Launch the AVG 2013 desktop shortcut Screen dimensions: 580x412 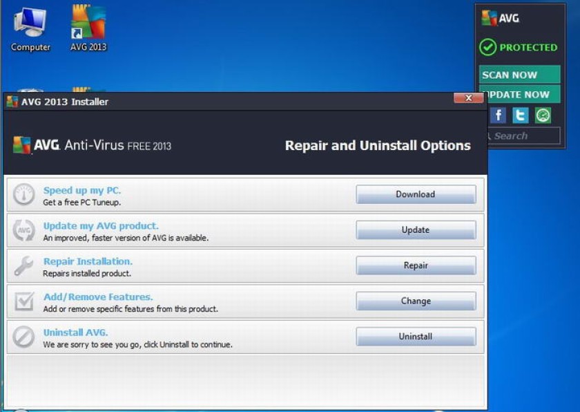tap(88, 28)
